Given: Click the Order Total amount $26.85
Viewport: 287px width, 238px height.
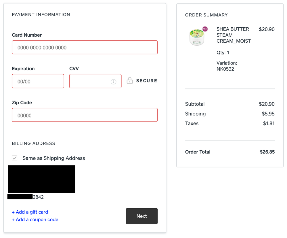Looking at the screenshot, I should (267, 152).
